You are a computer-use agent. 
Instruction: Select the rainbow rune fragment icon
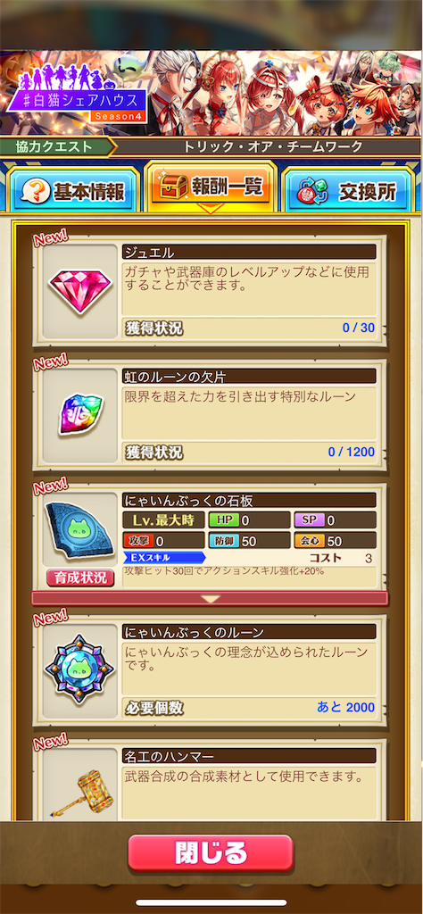[x=79, y=414]
